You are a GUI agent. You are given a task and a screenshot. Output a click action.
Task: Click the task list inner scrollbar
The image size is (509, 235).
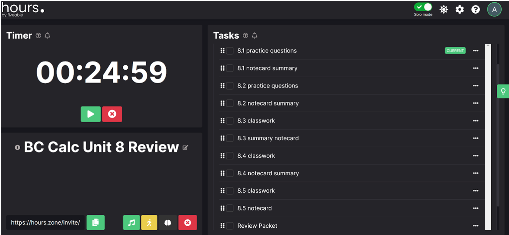488,137
